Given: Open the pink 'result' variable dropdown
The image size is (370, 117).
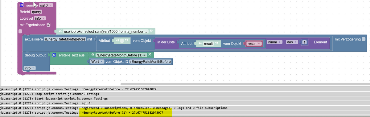Looking at the screenshot, I should [x=254, y=44].
